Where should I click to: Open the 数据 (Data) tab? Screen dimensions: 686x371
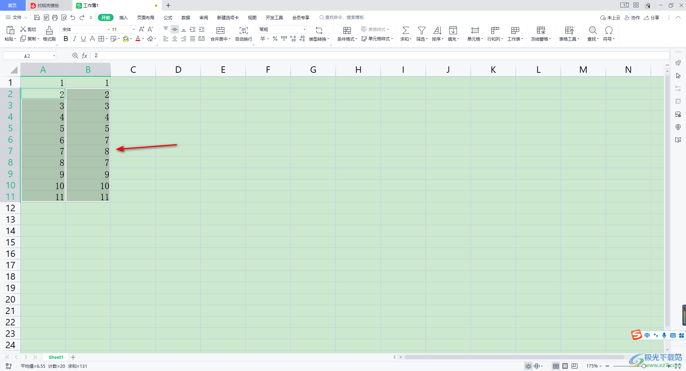click(186, 17)
